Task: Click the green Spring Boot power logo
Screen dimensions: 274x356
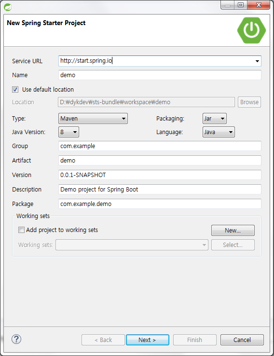Action: tap(251, 30)
